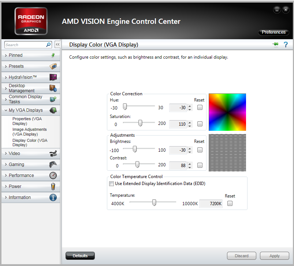Decrease Saturation value with down arrow
The width and height of the screenshot is (294, 266).
point(190,126)
